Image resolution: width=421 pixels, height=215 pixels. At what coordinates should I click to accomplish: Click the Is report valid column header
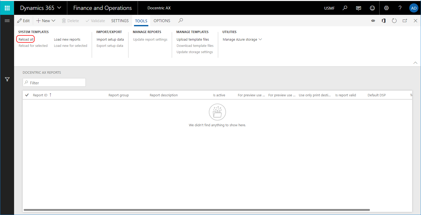point(345,95)
